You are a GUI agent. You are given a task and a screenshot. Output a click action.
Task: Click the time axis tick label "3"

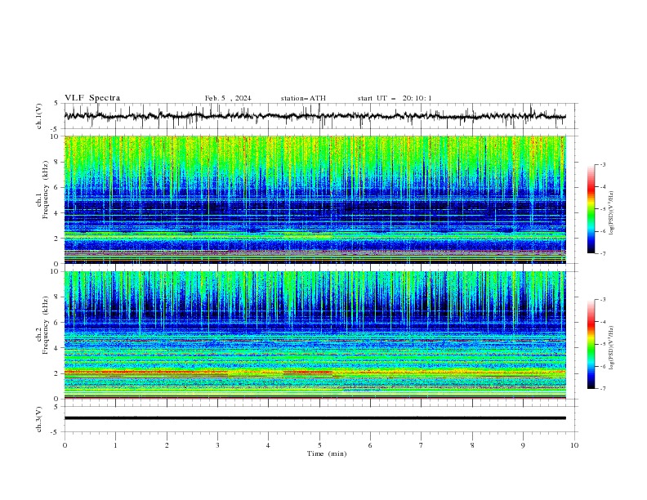[x=217, y=445]
